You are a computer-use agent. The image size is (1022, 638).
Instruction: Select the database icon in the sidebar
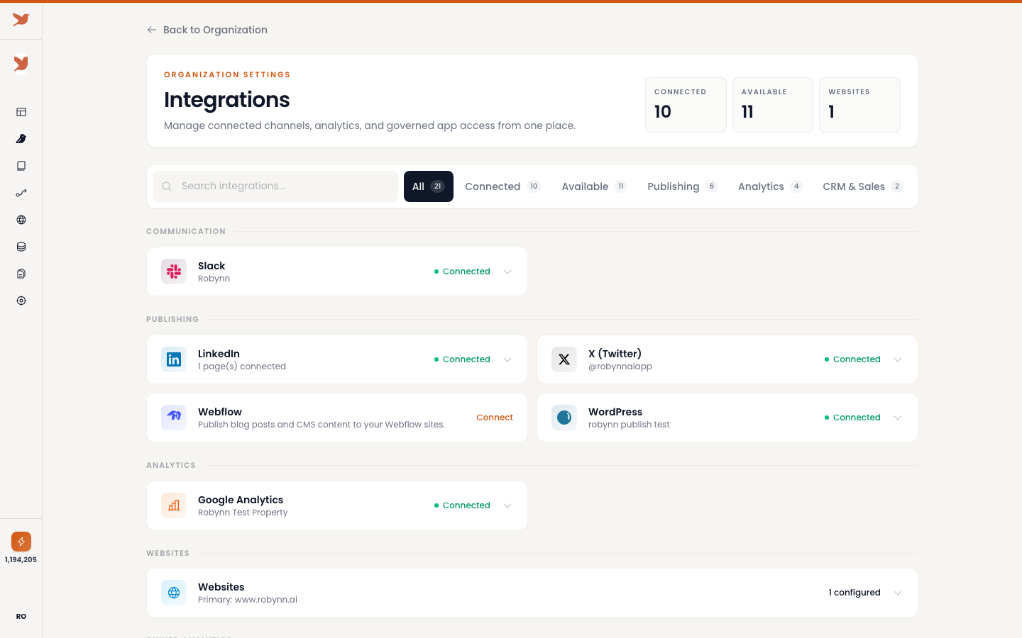click(21, 247)
